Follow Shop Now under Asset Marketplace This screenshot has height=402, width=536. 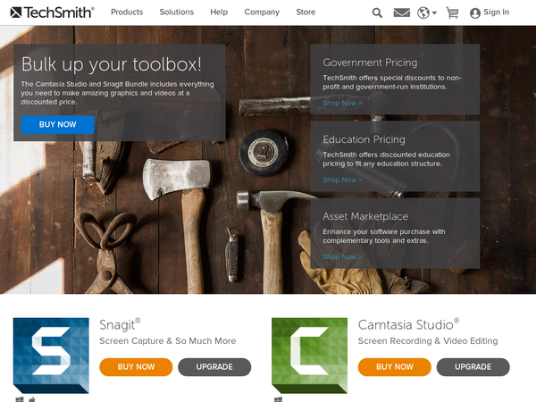pos(342,256)
